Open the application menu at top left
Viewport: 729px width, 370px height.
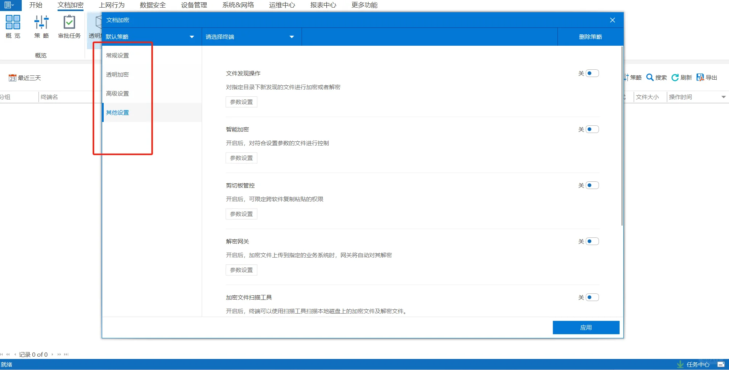(8, 5)
